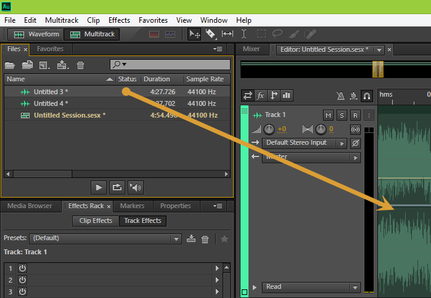This screenshot has height=298, width=431.
Task: Click the New File icon in Files panel
Action: [44, 65]
